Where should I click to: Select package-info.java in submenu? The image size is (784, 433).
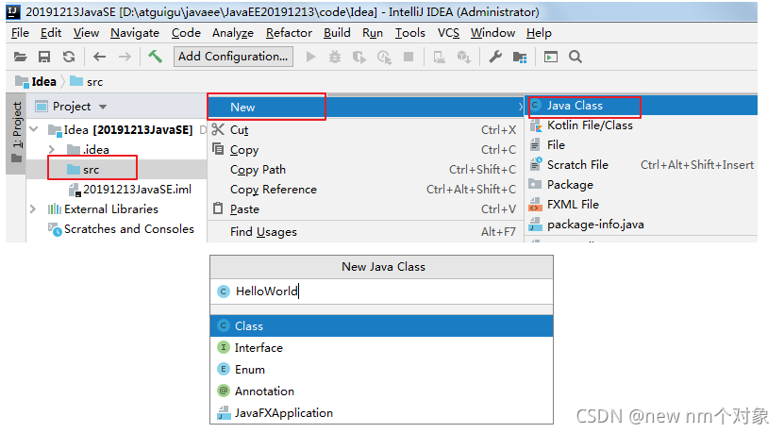click(642, 225)
